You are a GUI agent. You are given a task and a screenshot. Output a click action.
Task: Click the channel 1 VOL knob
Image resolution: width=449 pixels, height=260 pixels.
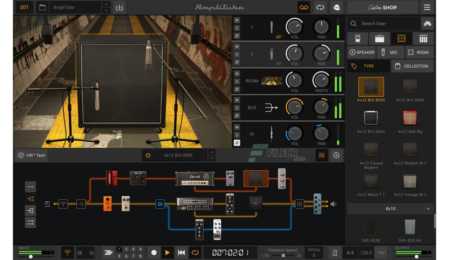click(x=294, y=27)
